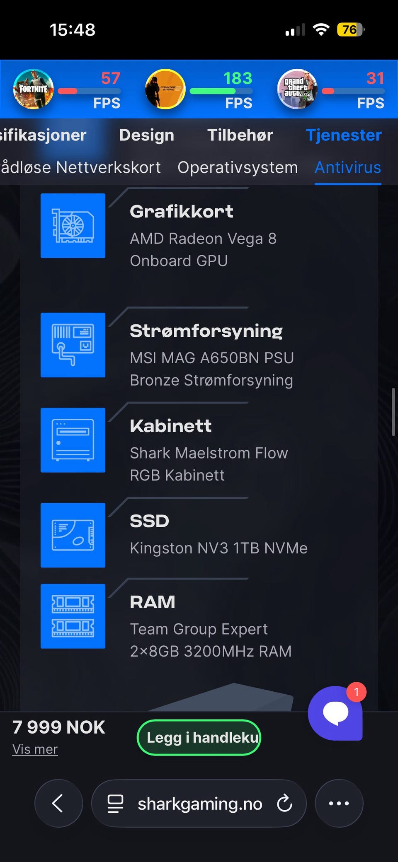Tap the Grafikkort graphics card icon
This screenshot has width=398, height=862.
point(73,226)
